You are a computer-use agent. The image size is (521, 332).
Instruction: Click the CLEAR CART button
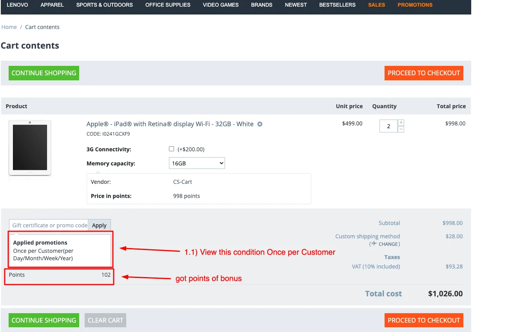click(x=105, y=320)
